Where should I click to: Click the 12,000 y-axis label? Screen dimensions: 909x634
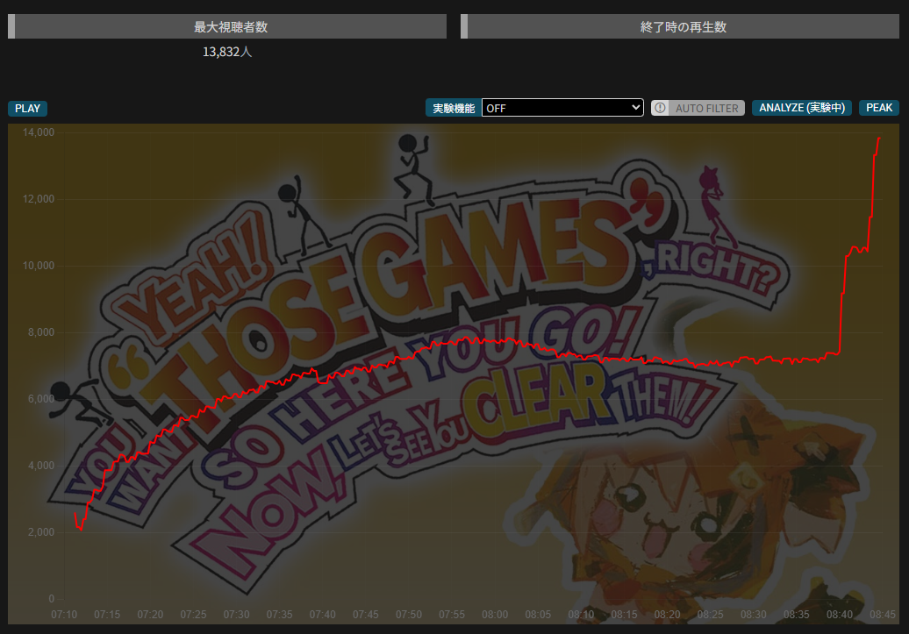(39, 199)
